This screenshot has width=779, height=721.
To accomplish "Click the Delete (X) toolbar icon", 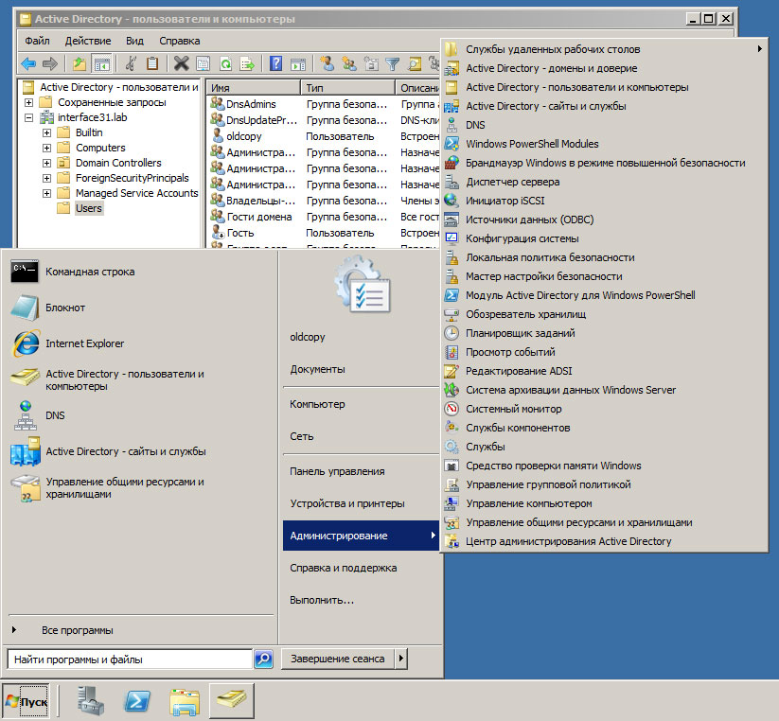I will point(180,64).
